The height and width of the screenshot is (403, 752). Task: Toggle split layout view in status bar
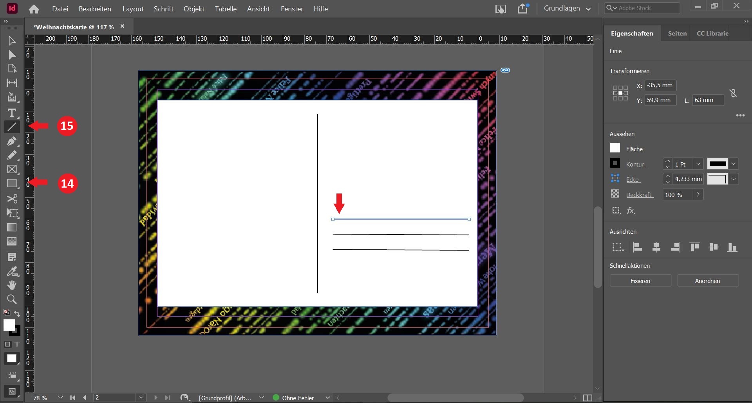click(587, 398)
